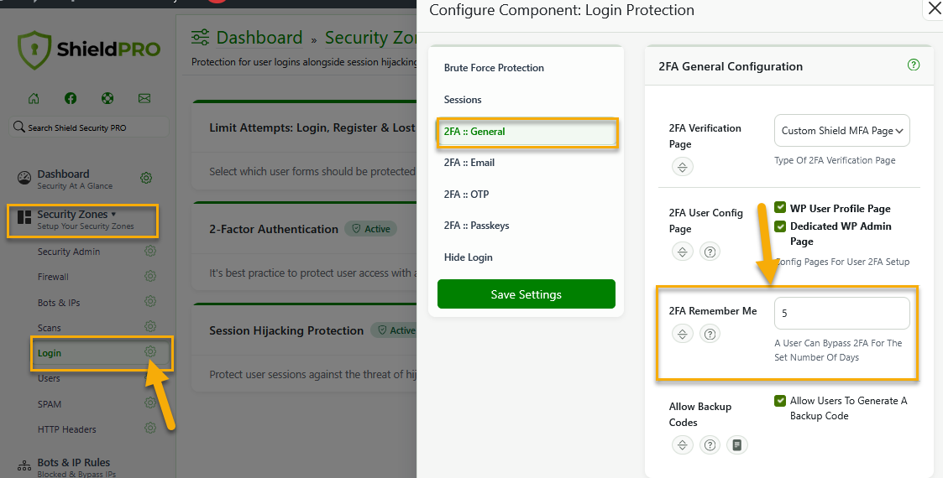Click help icon under 2FA User Config Page
The image size is (943, 478).
click(710, 252)
